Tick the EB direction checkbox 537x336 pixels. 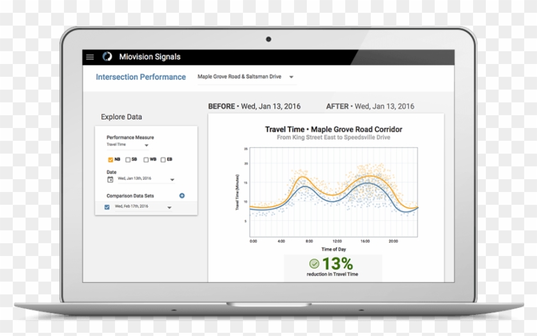[x=163, y=159]
